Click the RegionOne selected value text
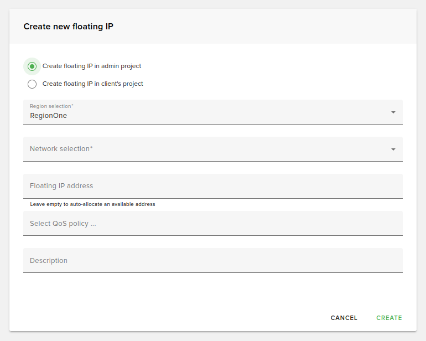 [48, 116]
